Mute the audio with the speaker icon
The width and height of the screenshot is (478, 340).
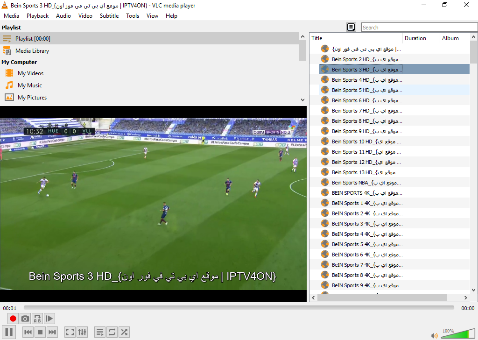point(434,335)
